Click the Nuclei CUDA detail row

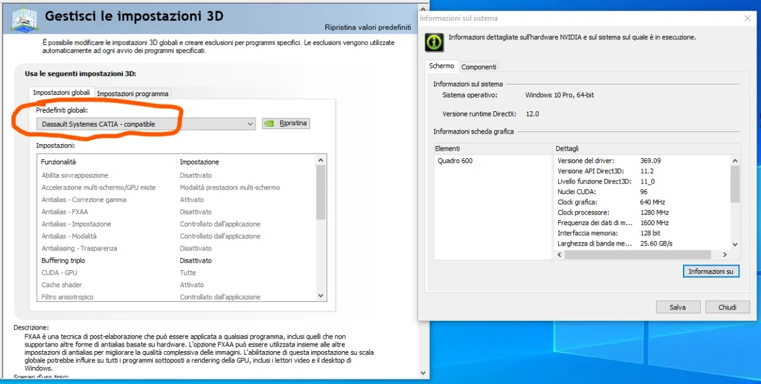pyautogui.click(x=642, y=192)
